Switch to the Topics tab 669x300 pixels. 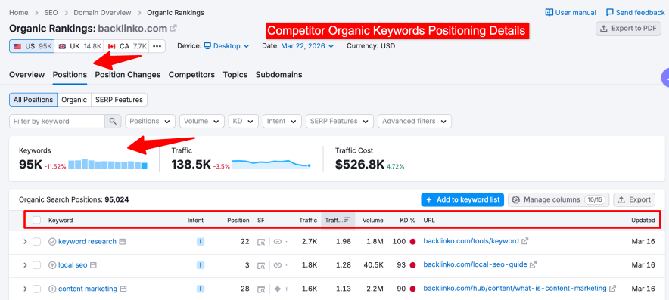pyautogui.click(x=235, y=75)
